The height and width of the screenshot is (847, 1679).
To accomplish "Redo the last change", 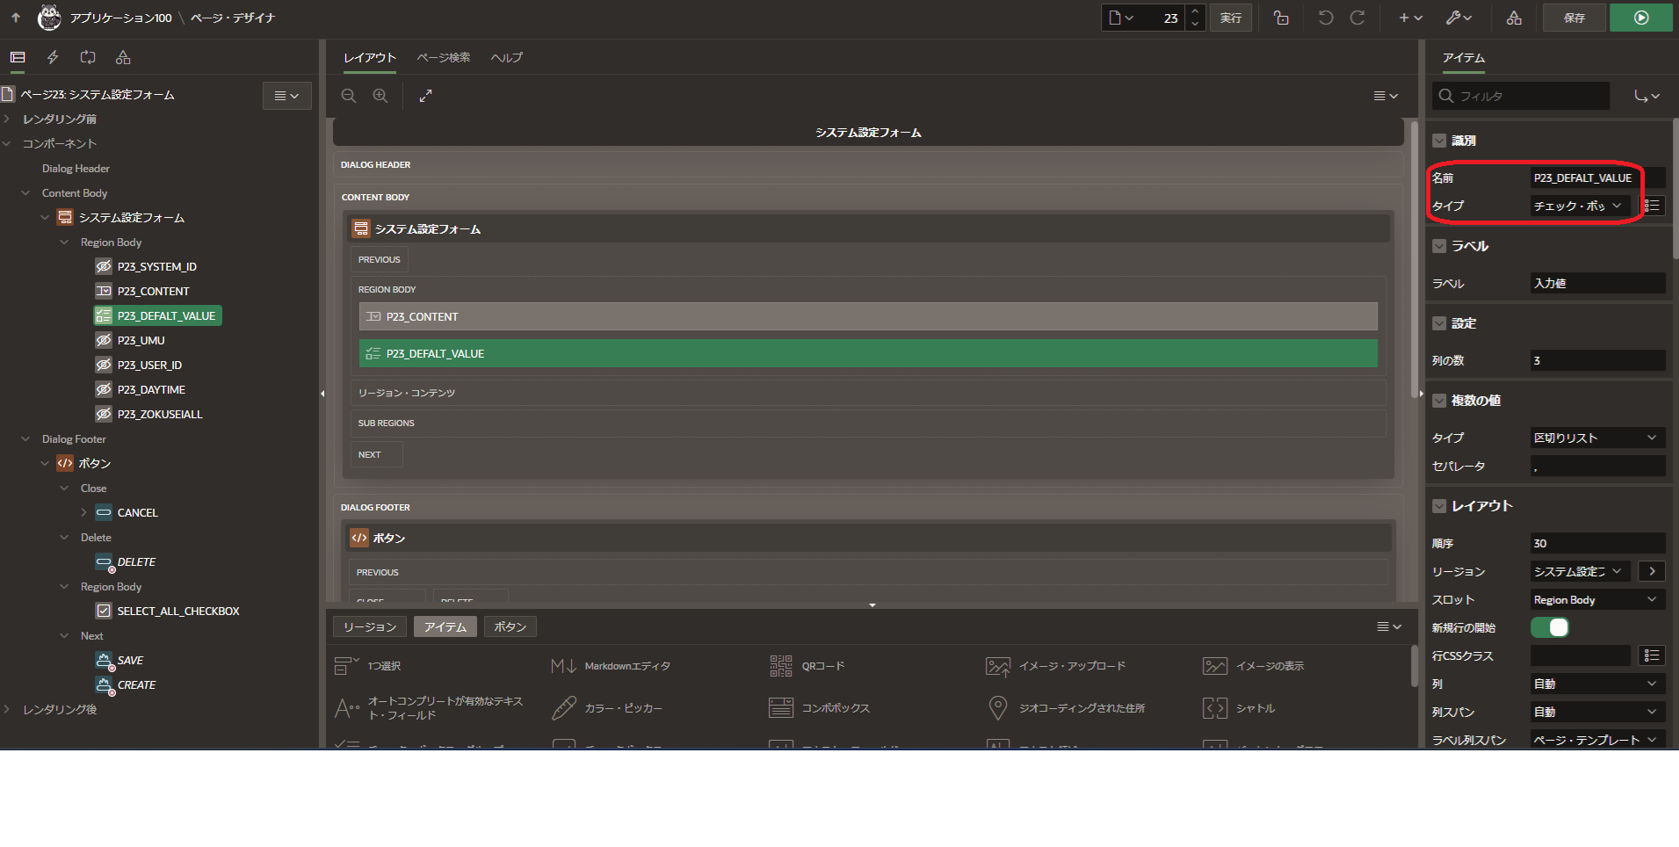I will pos(1357,18).
